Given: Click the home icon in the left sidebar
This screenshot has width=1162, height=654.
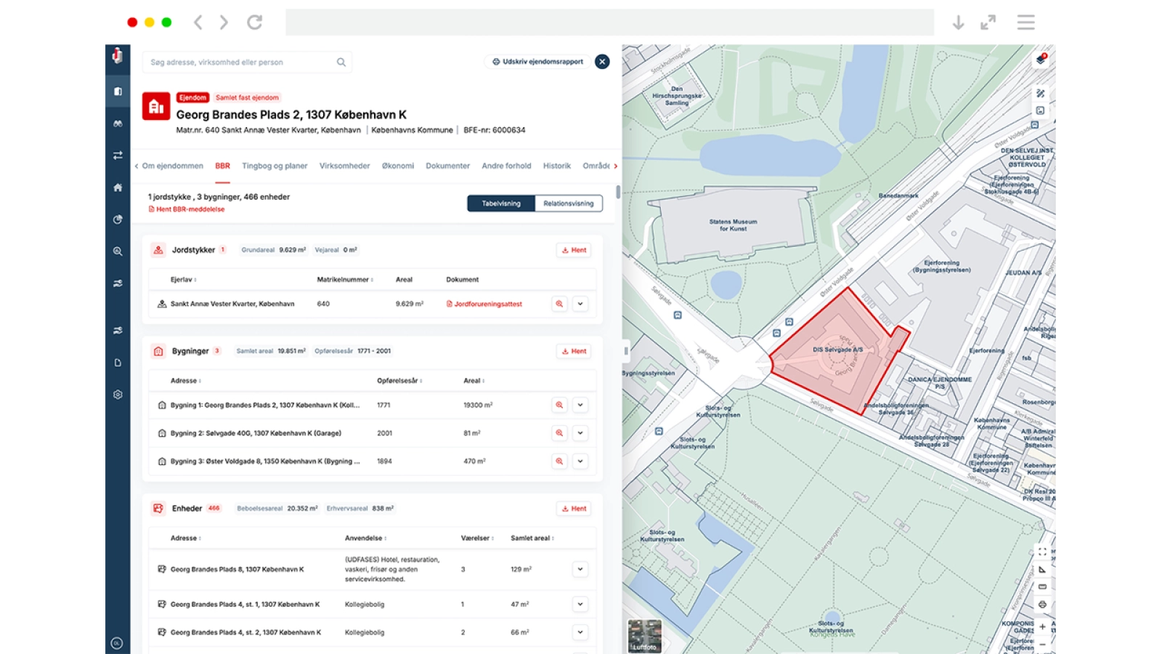Looking at the screenshot, I should 118,187.
